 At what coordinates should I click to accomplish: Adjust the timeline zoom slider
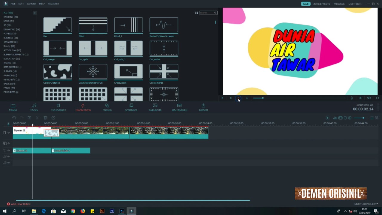coord(361,118)
